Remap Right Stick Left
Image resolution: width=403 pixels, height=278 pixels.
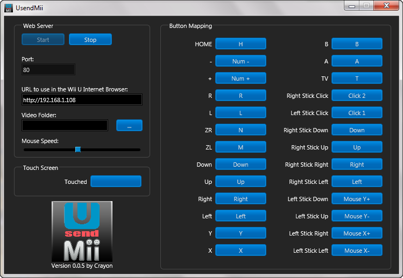(x=357, y=181)
